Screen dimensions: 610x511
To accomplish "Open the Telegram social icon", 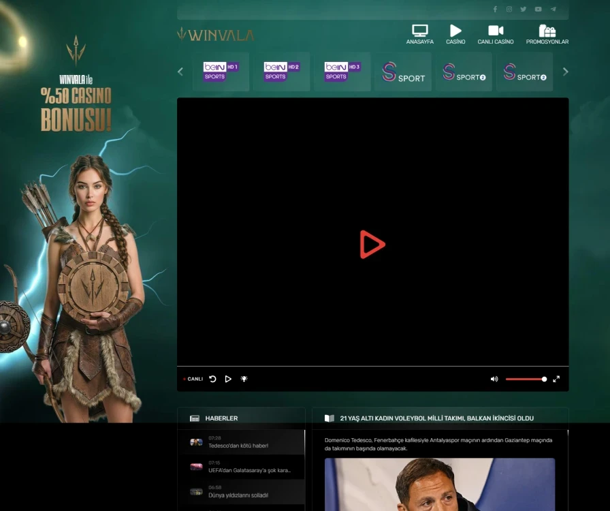I will click(553, 9).
